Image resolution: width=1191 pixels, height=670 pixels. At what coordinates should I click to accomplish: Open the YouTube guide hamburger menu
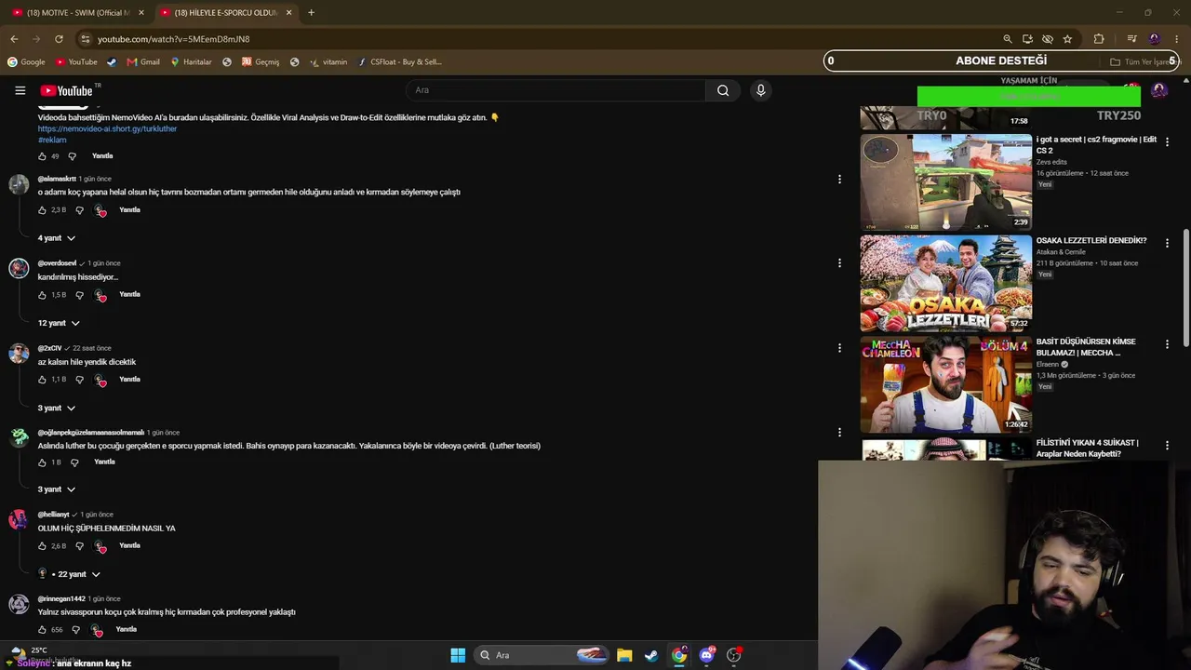click(20, 90)
